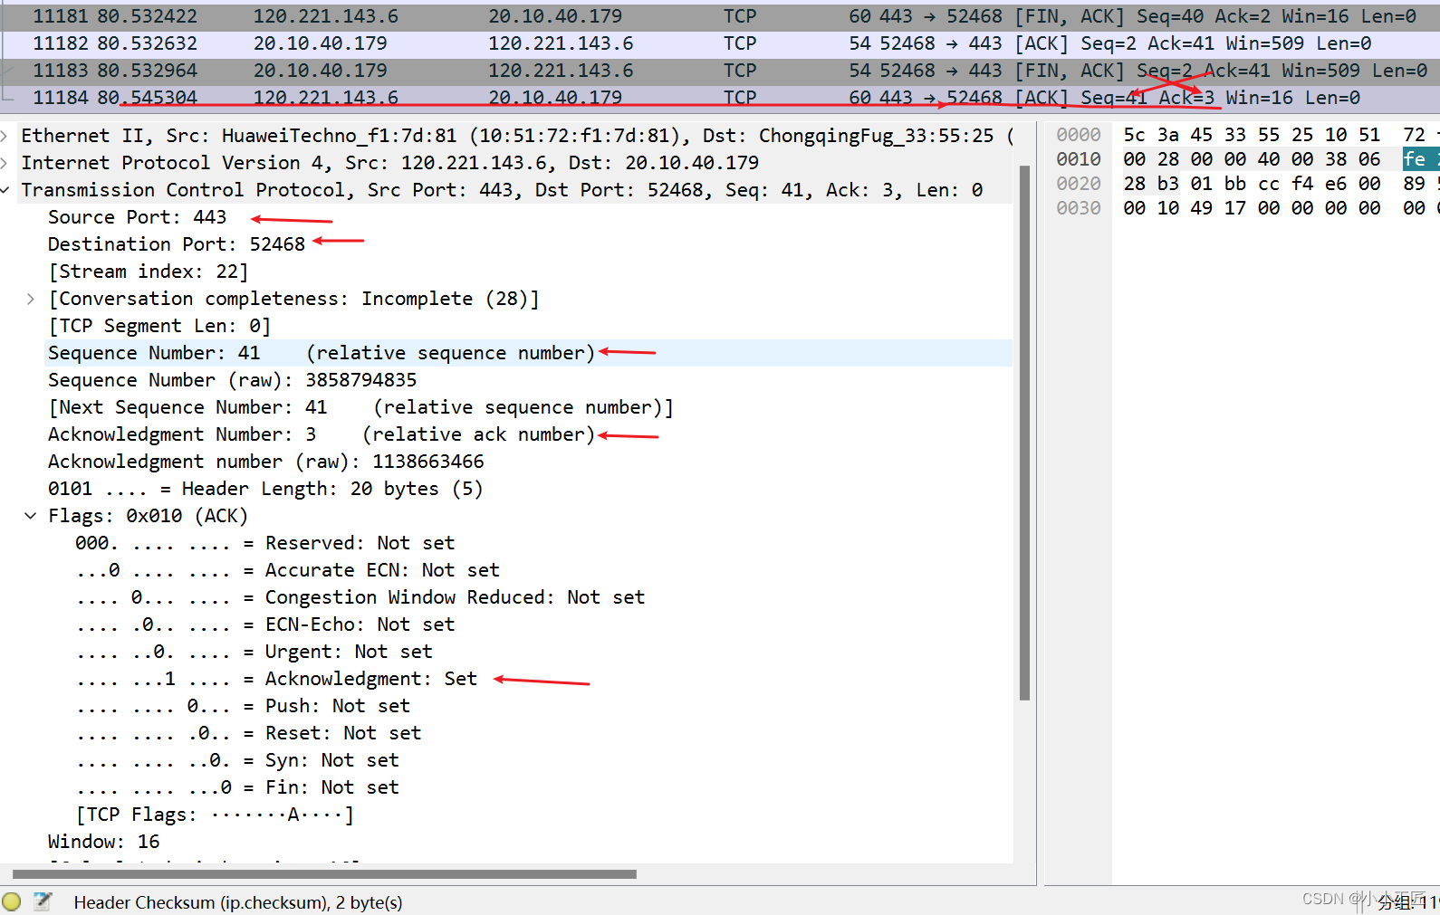Expand Internet Protocol Version 4 section
1440x915 pixels.
pos(5,163)
